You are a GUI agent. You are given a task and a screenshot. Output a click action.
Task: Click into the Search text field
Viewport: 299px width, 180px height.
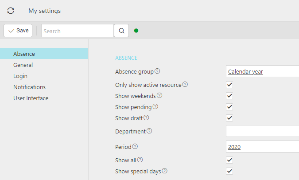(77, 31)
